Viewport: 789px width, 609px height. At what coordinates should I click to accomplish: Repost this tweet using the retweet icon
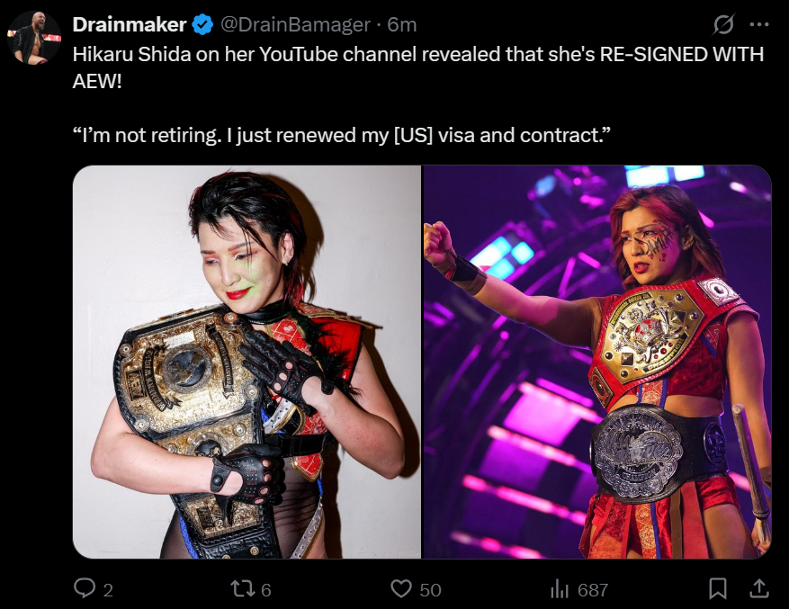[243, 589]
